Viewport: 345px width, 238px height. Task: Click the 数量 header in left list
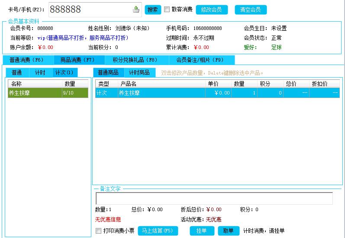pyautogui.click(x=75, y=84)
